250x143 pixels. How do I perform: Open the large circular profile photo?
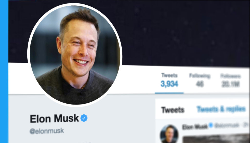coord(75,55)
